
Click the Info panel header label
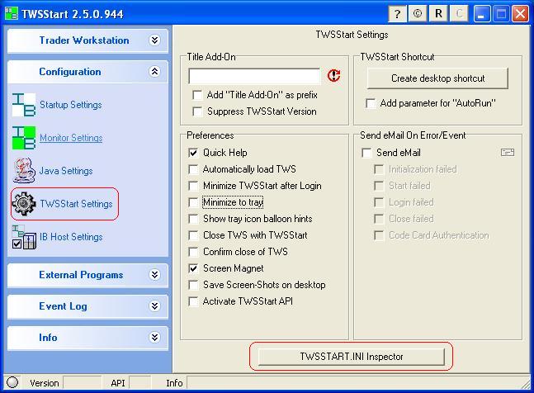click(x=48, y=337)
